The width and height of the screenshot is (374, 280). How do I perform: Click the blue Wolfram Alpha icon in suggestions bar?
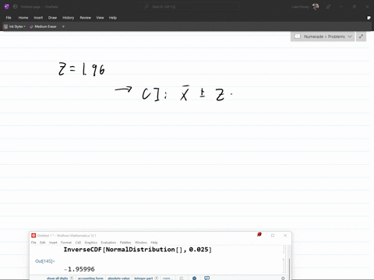(x=194, y=278)
